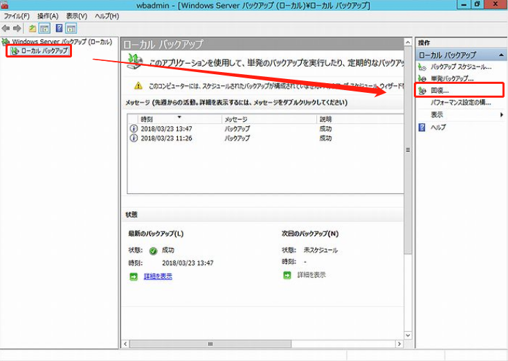This screenshot has height=361, width=508.
Task: Click green arrow icon beside latest backup details
Action: (134, 276)
